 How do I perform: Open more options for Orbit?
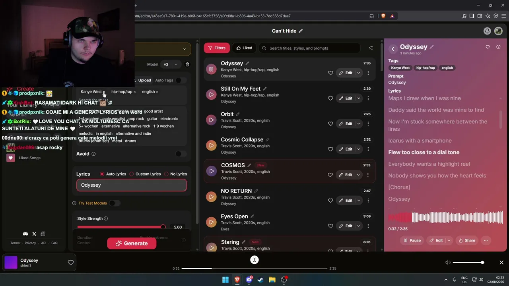368,124
